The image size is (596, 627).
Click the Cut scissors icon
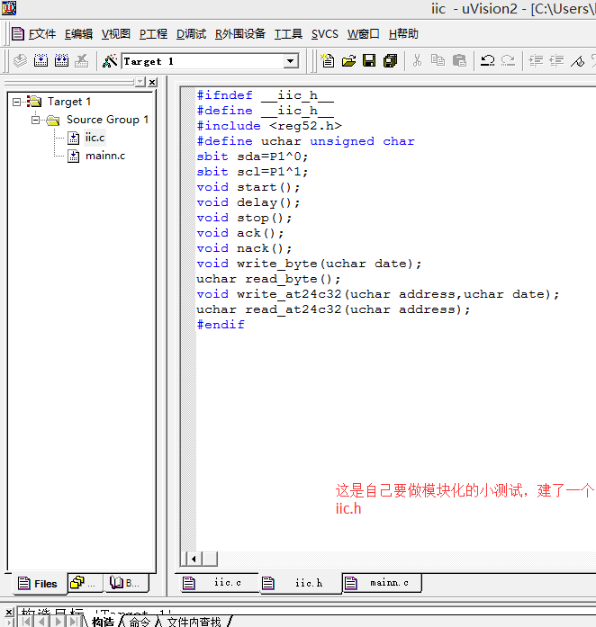pos(417,61)
